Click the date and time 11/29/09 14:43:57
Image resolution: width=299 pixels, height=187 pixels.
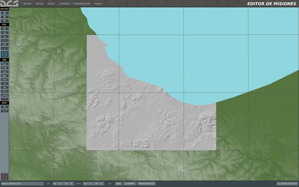287,184
